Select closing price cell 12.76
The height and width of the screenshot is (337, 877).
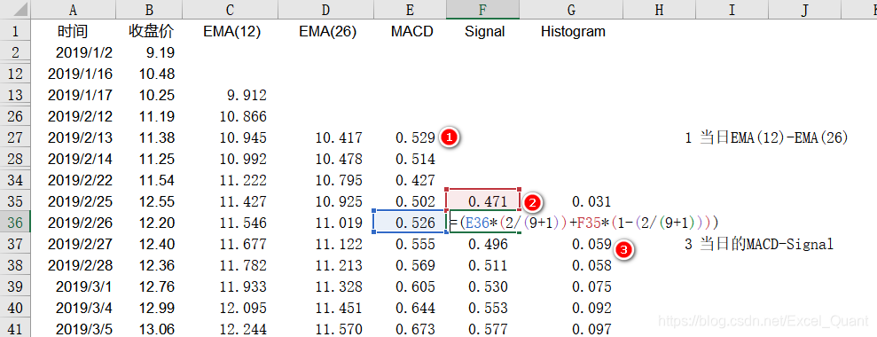click(x=149, y=286)
